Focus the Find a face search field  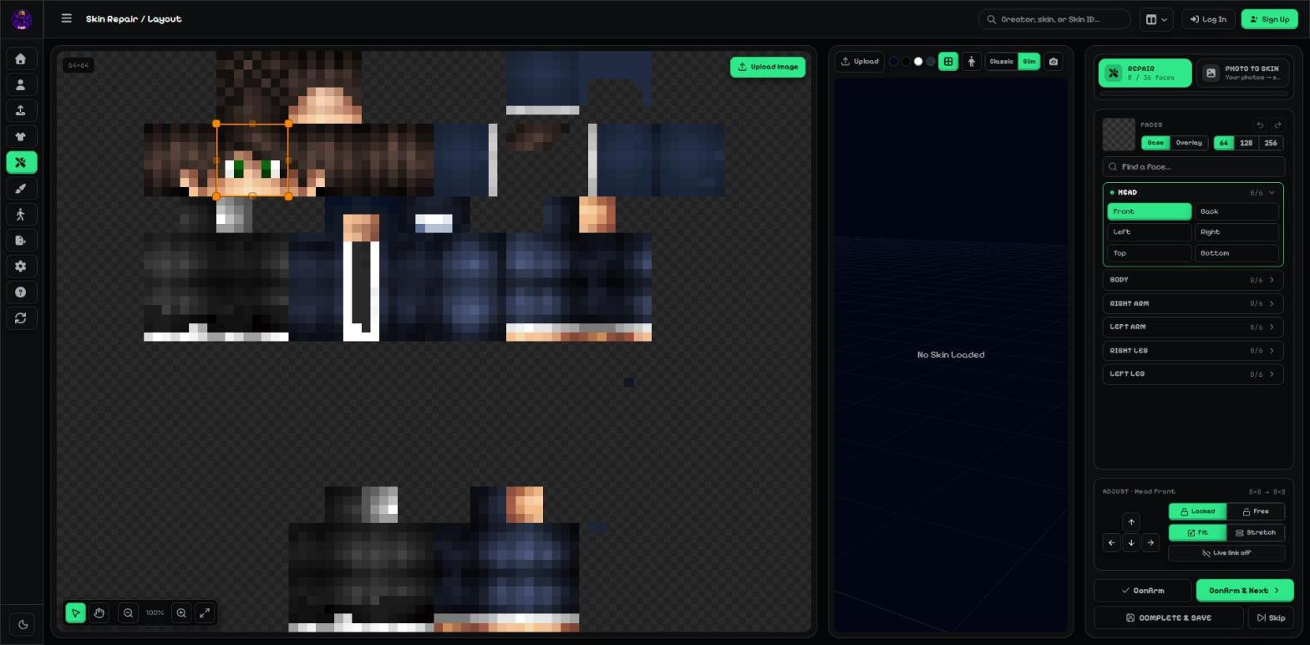1193,167
